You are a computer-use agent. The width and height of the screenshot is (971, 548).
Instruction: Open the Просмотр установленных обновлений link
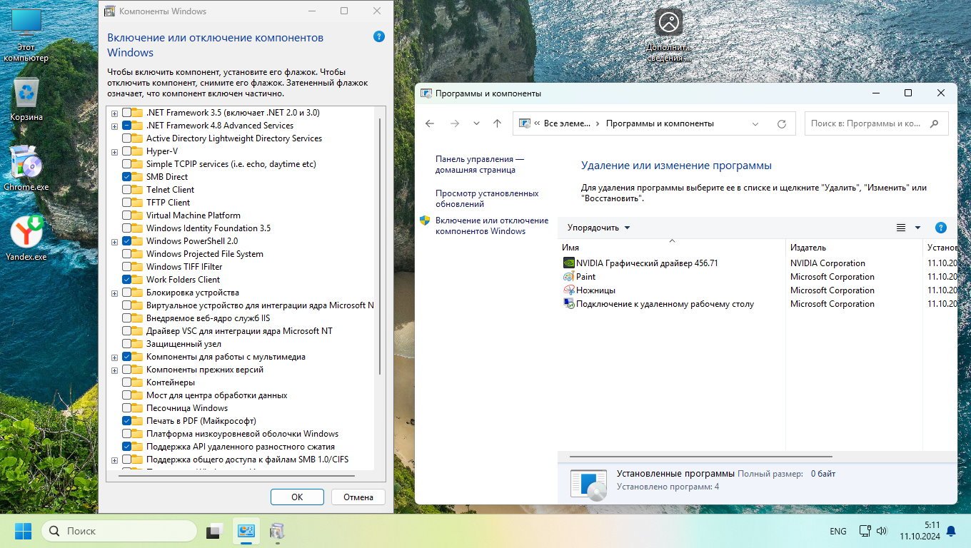pyautogui.click(x=487, y=198)
